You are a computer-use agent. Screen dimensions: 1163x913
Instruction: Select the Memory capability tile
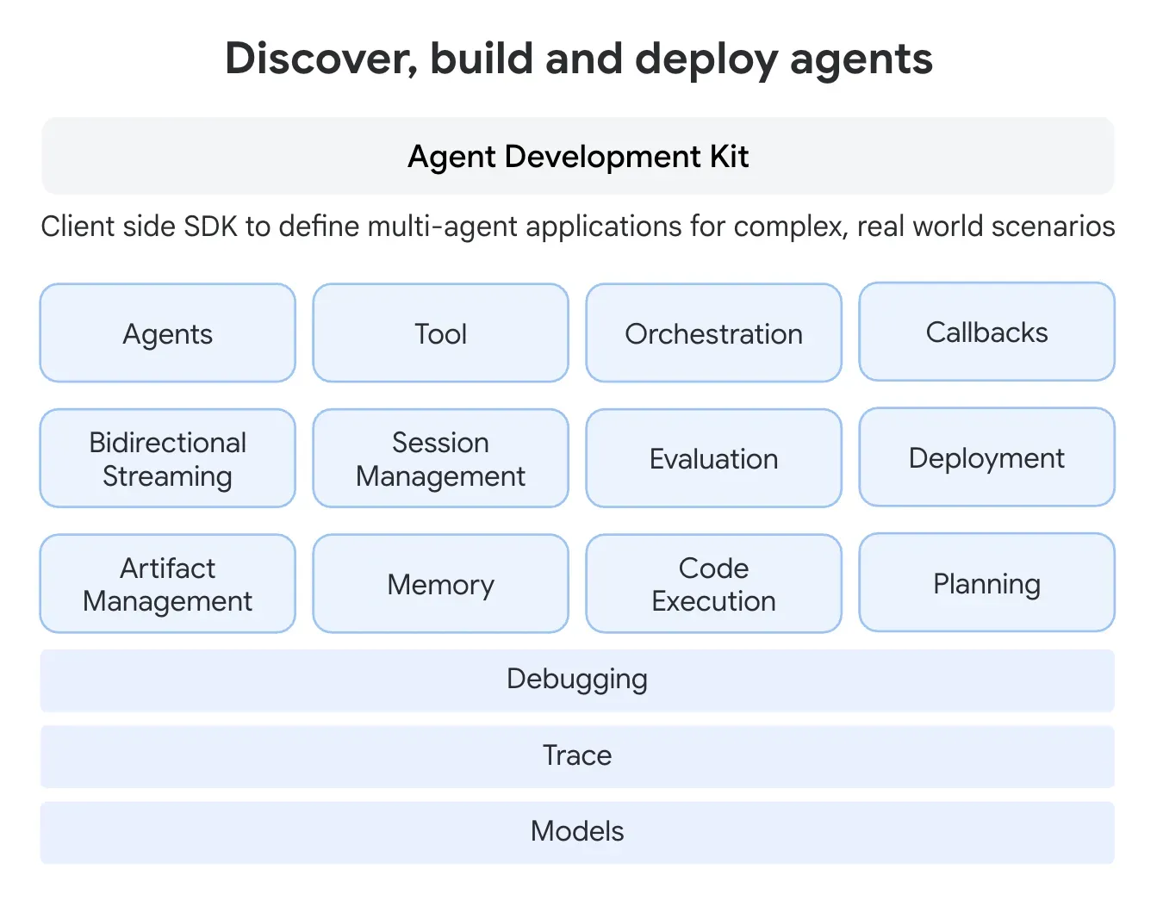[x=440, y=583]
